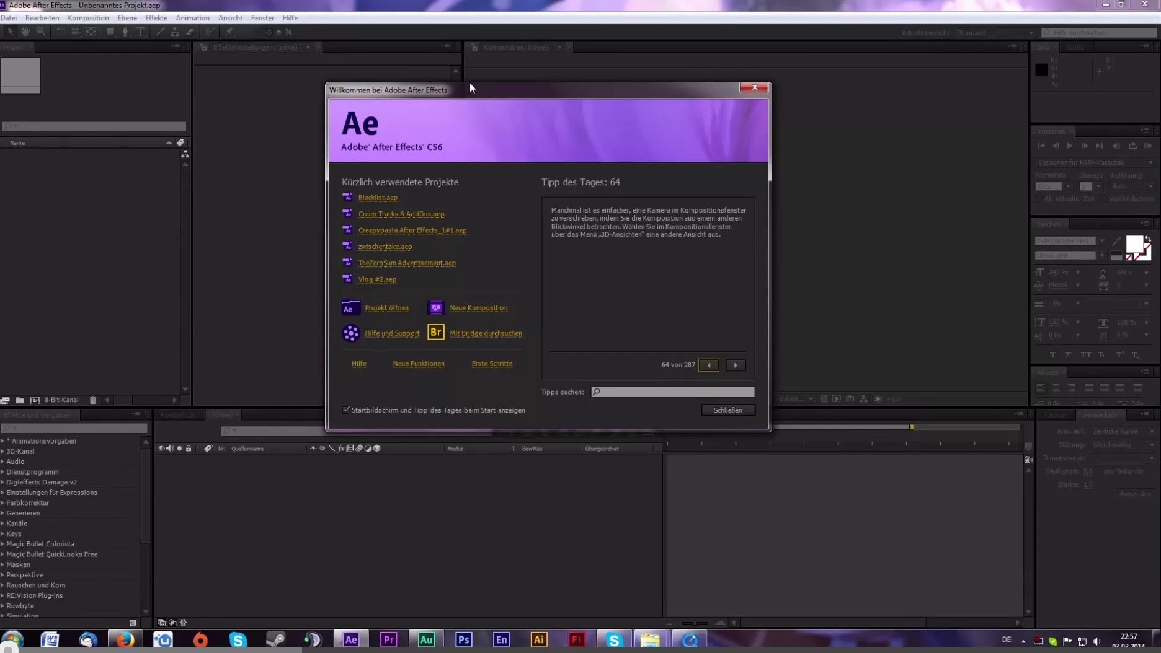Expand Magic Bullet Colorista category
The height and width of the screenshot is (653, 1161).
point(3,544)
